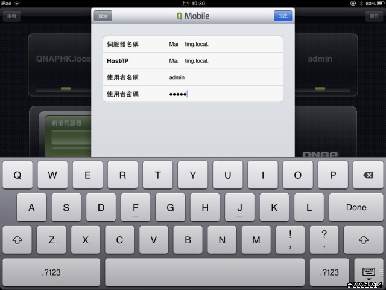The image size is (386, 290).
Task: Tap the M key
Action: (x=256, y=240)
